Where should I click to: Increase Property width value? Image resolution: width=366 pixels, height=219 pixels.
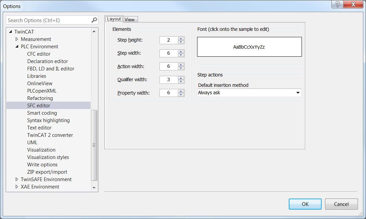pos(181,91)
